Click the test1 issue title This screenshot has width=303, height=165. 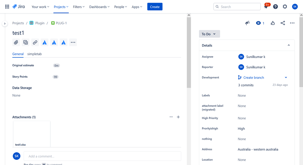coord(18,33)
